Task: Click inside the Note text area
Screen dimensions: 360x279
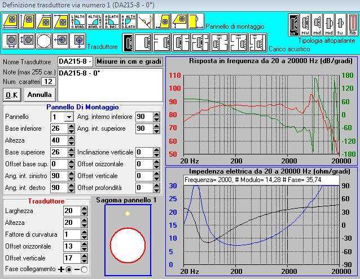Action: (x=110, y=85)
